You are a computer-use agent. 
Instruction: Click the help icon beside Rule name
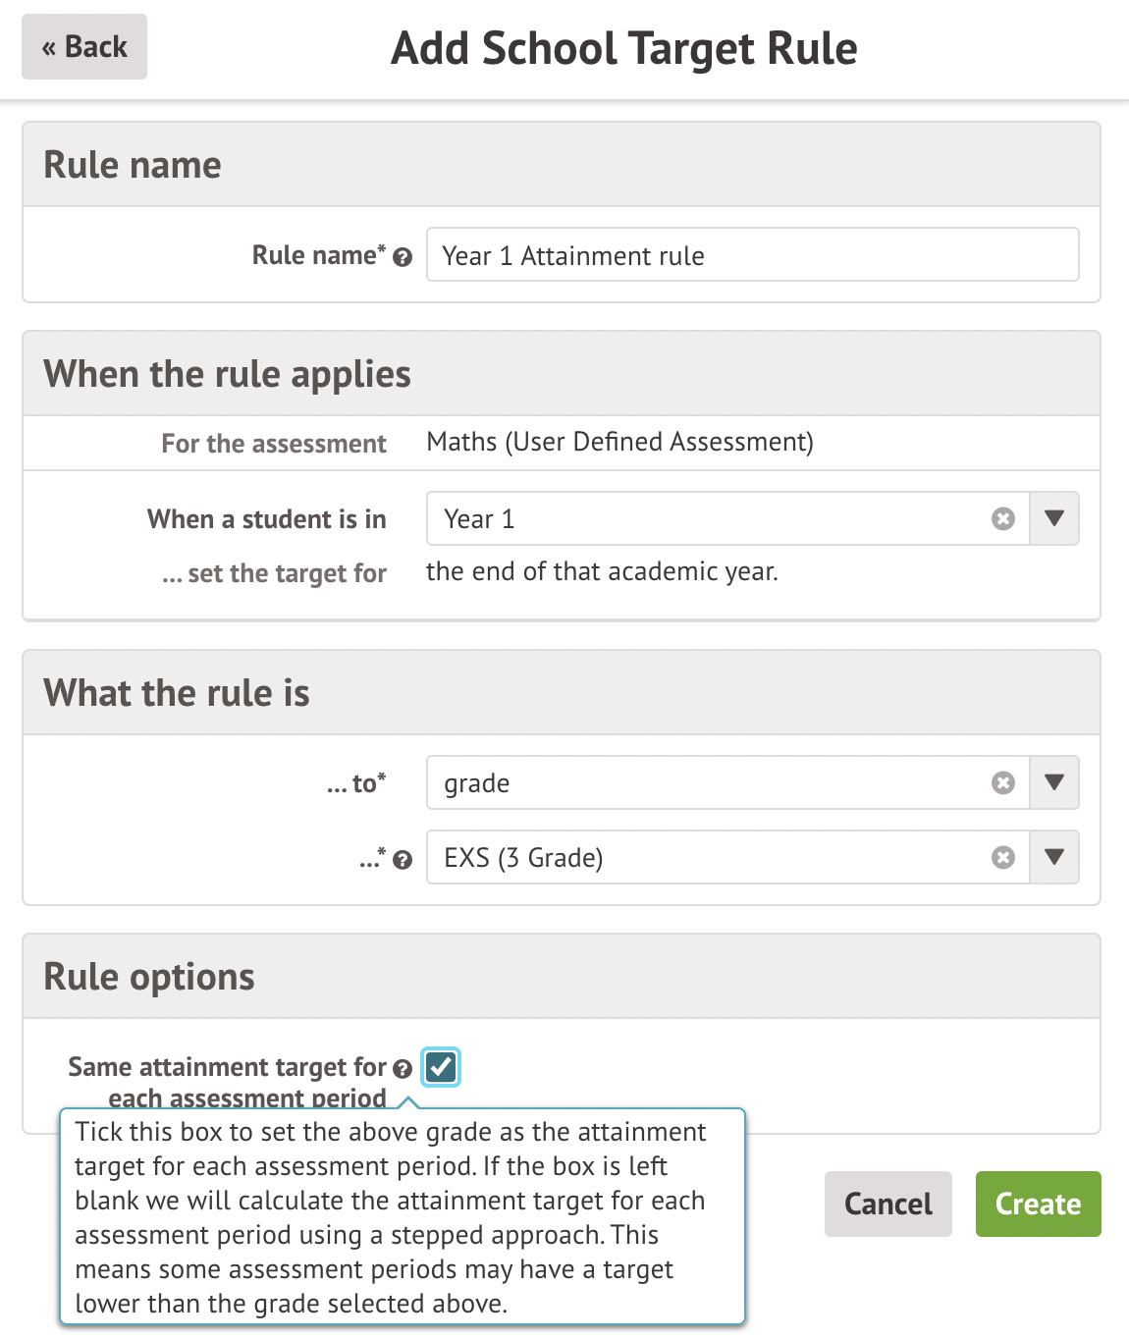[x=403, y=257]
